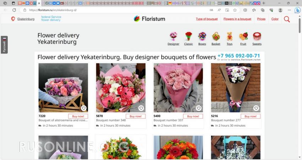Click the Read aloud icon in address bar
This screenshot has width=302, height=160.
coord(219,10)
